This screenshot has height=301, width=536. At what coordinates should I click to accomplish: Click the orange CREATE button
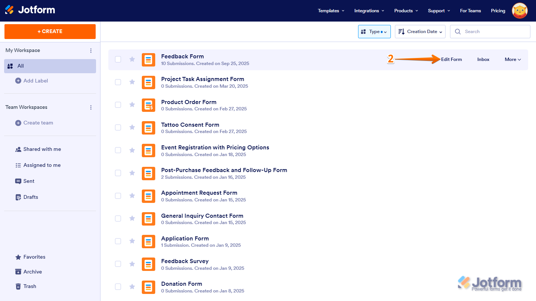pyautogui.click(x=50, y=32)
